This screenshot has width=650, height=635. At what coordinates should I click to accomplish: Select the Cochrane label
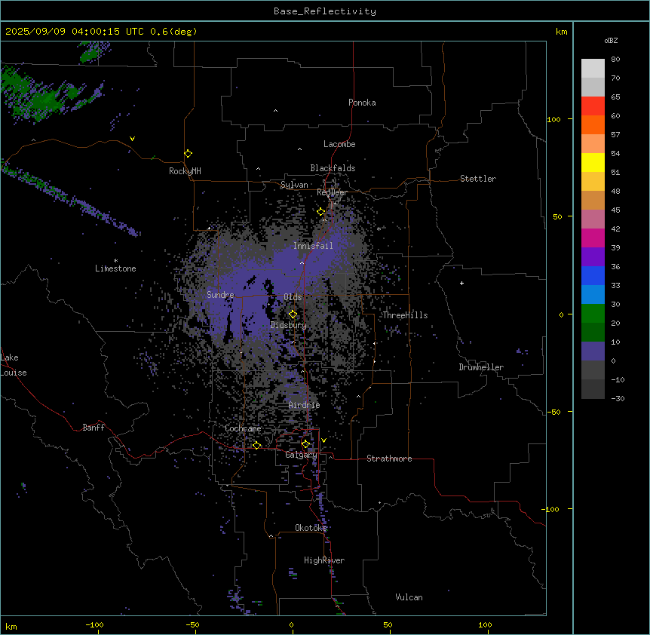click(243, 428)
